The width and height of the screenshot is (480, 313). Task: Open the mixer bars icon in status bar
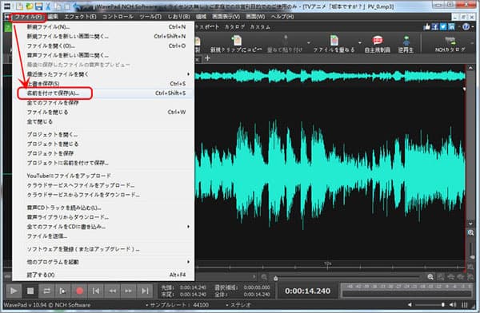(x=465, y=305)
